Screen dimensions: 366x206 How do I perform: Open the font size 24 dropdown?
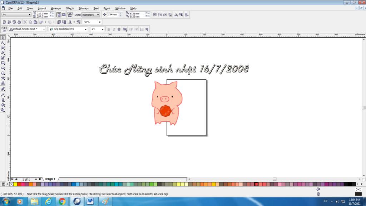tap(102, 29)
